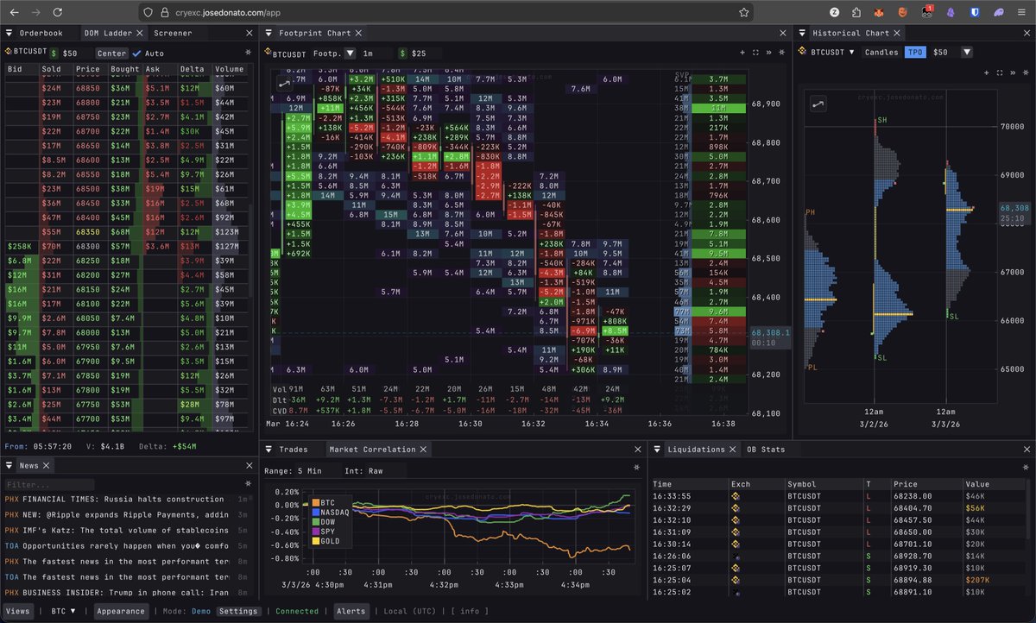Open Footprint Chart settings gear
The image size is (1036, 623).
click(781, 53)
